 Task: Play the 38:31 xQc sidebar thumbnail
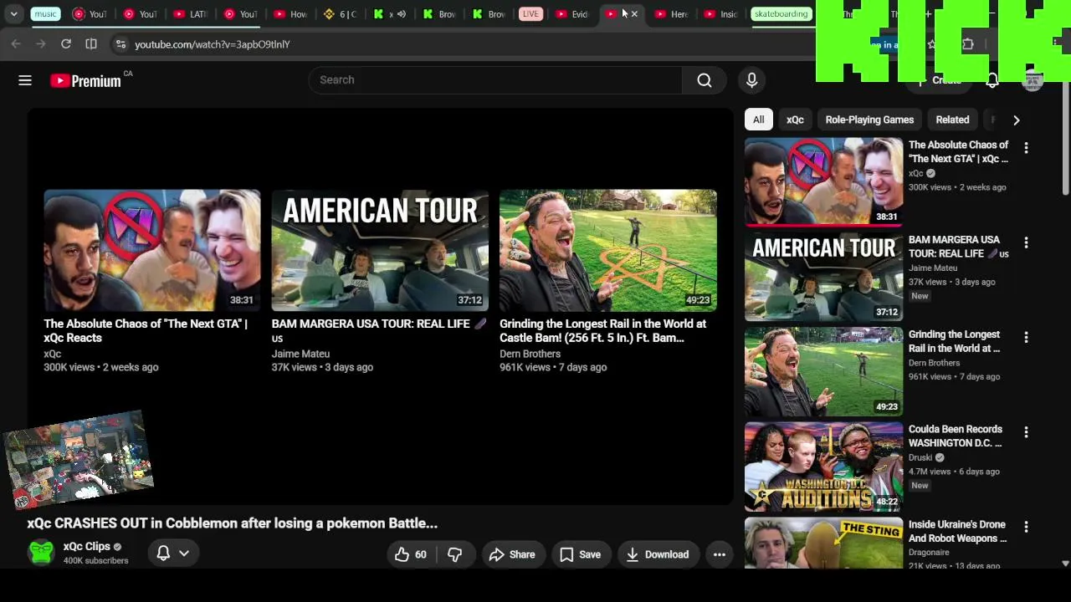point(823,181)
